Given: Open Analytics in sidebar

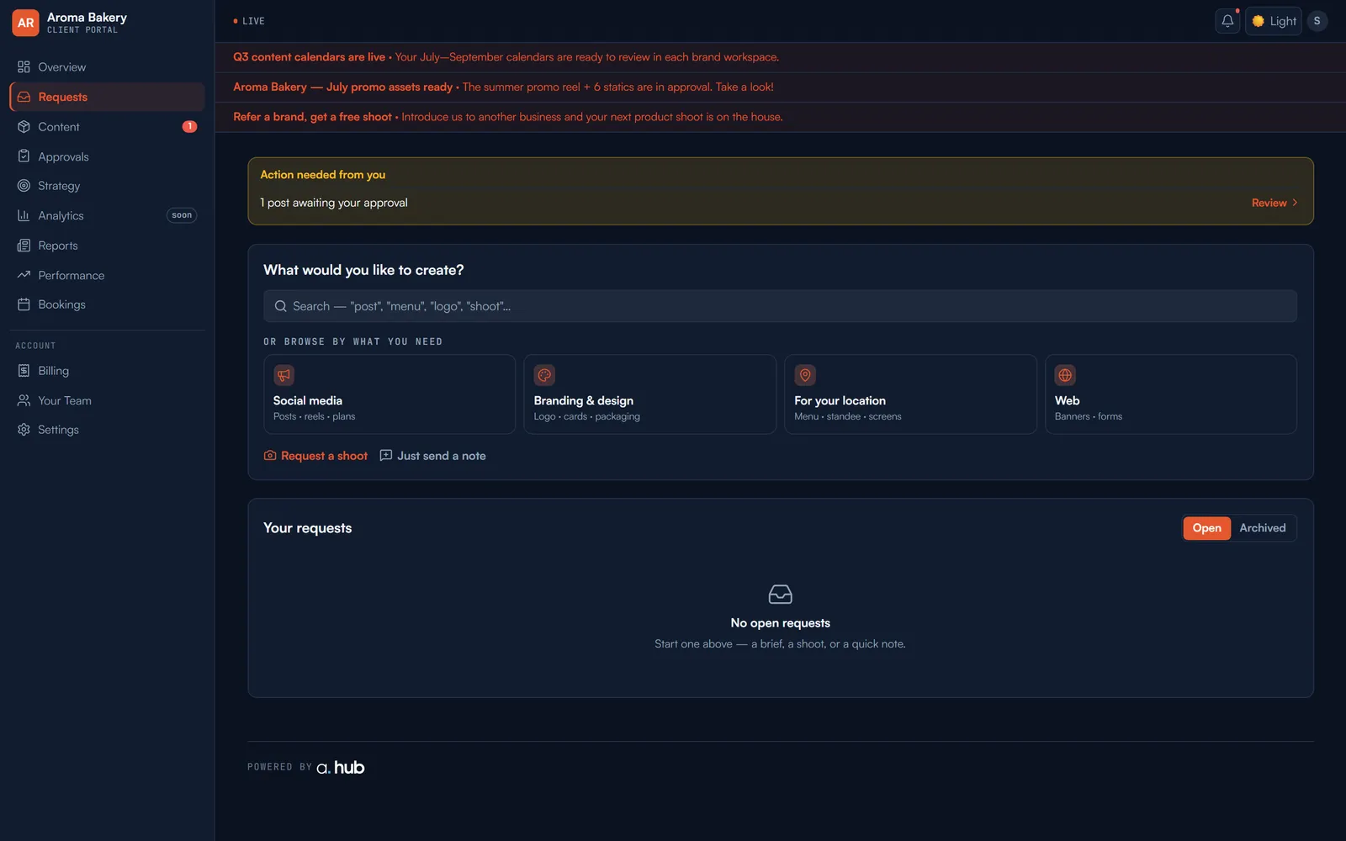Looking at the screenshot, I should (107, 215).
